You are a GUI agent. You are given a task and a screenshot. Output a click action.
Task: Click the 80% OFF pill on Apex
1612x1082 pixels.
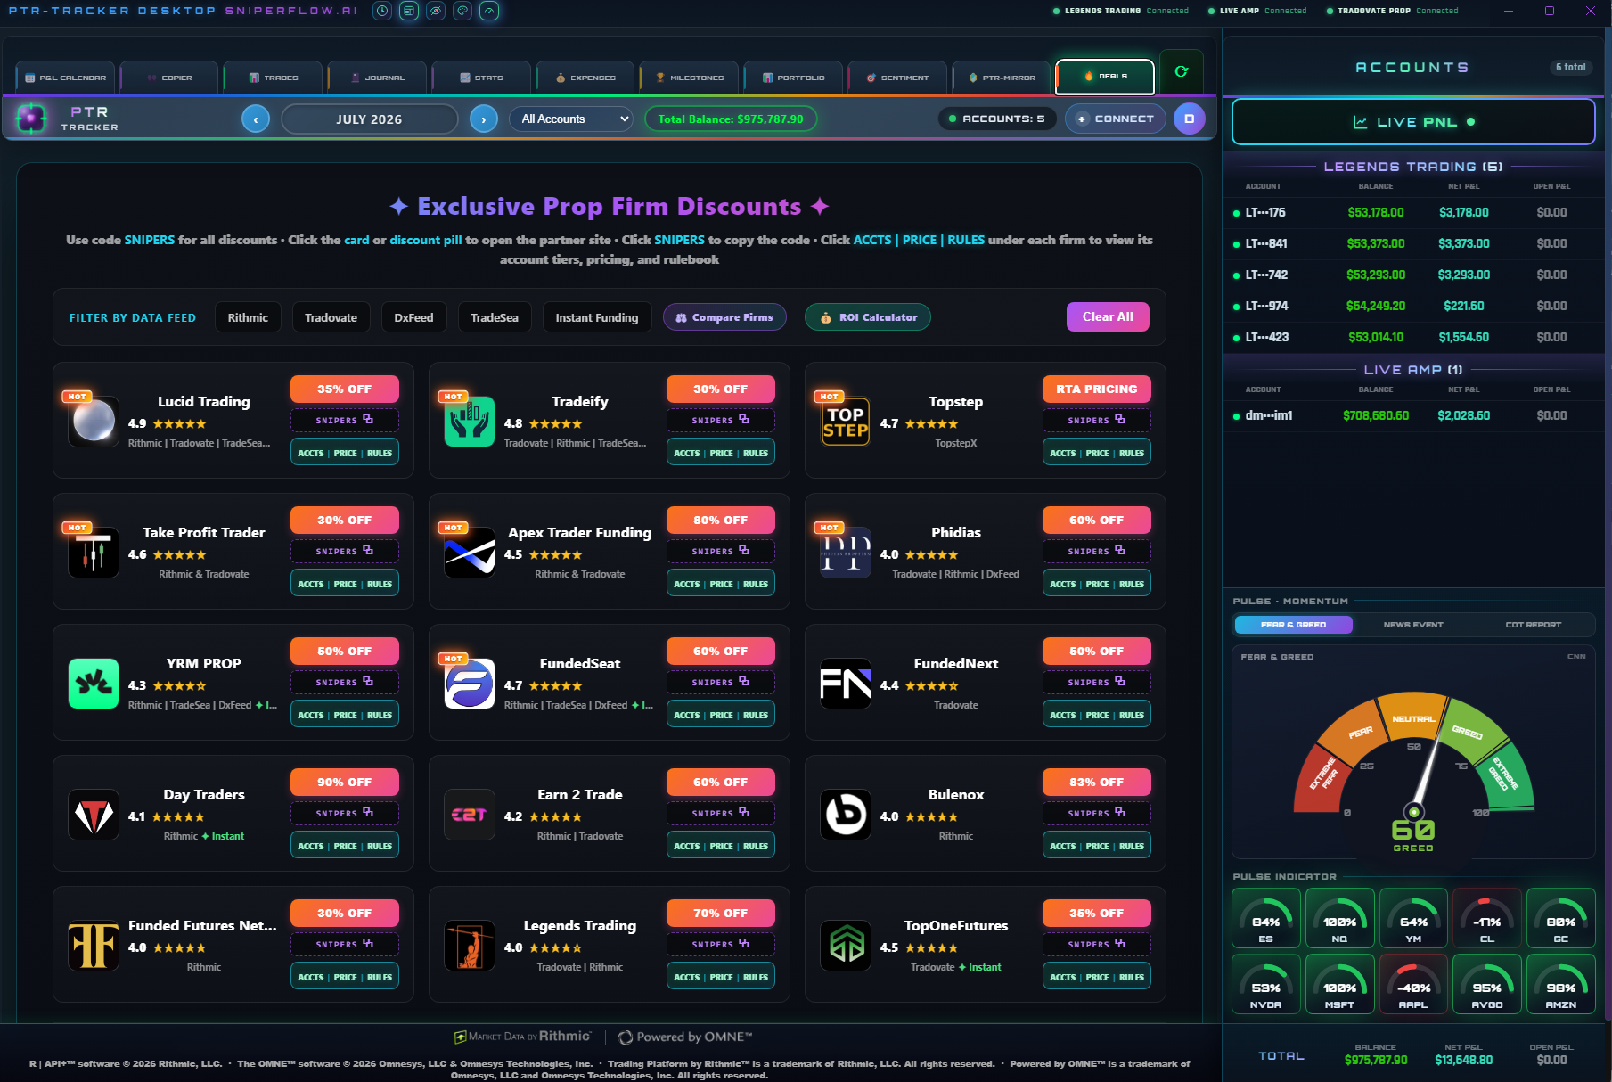(721, 520)
